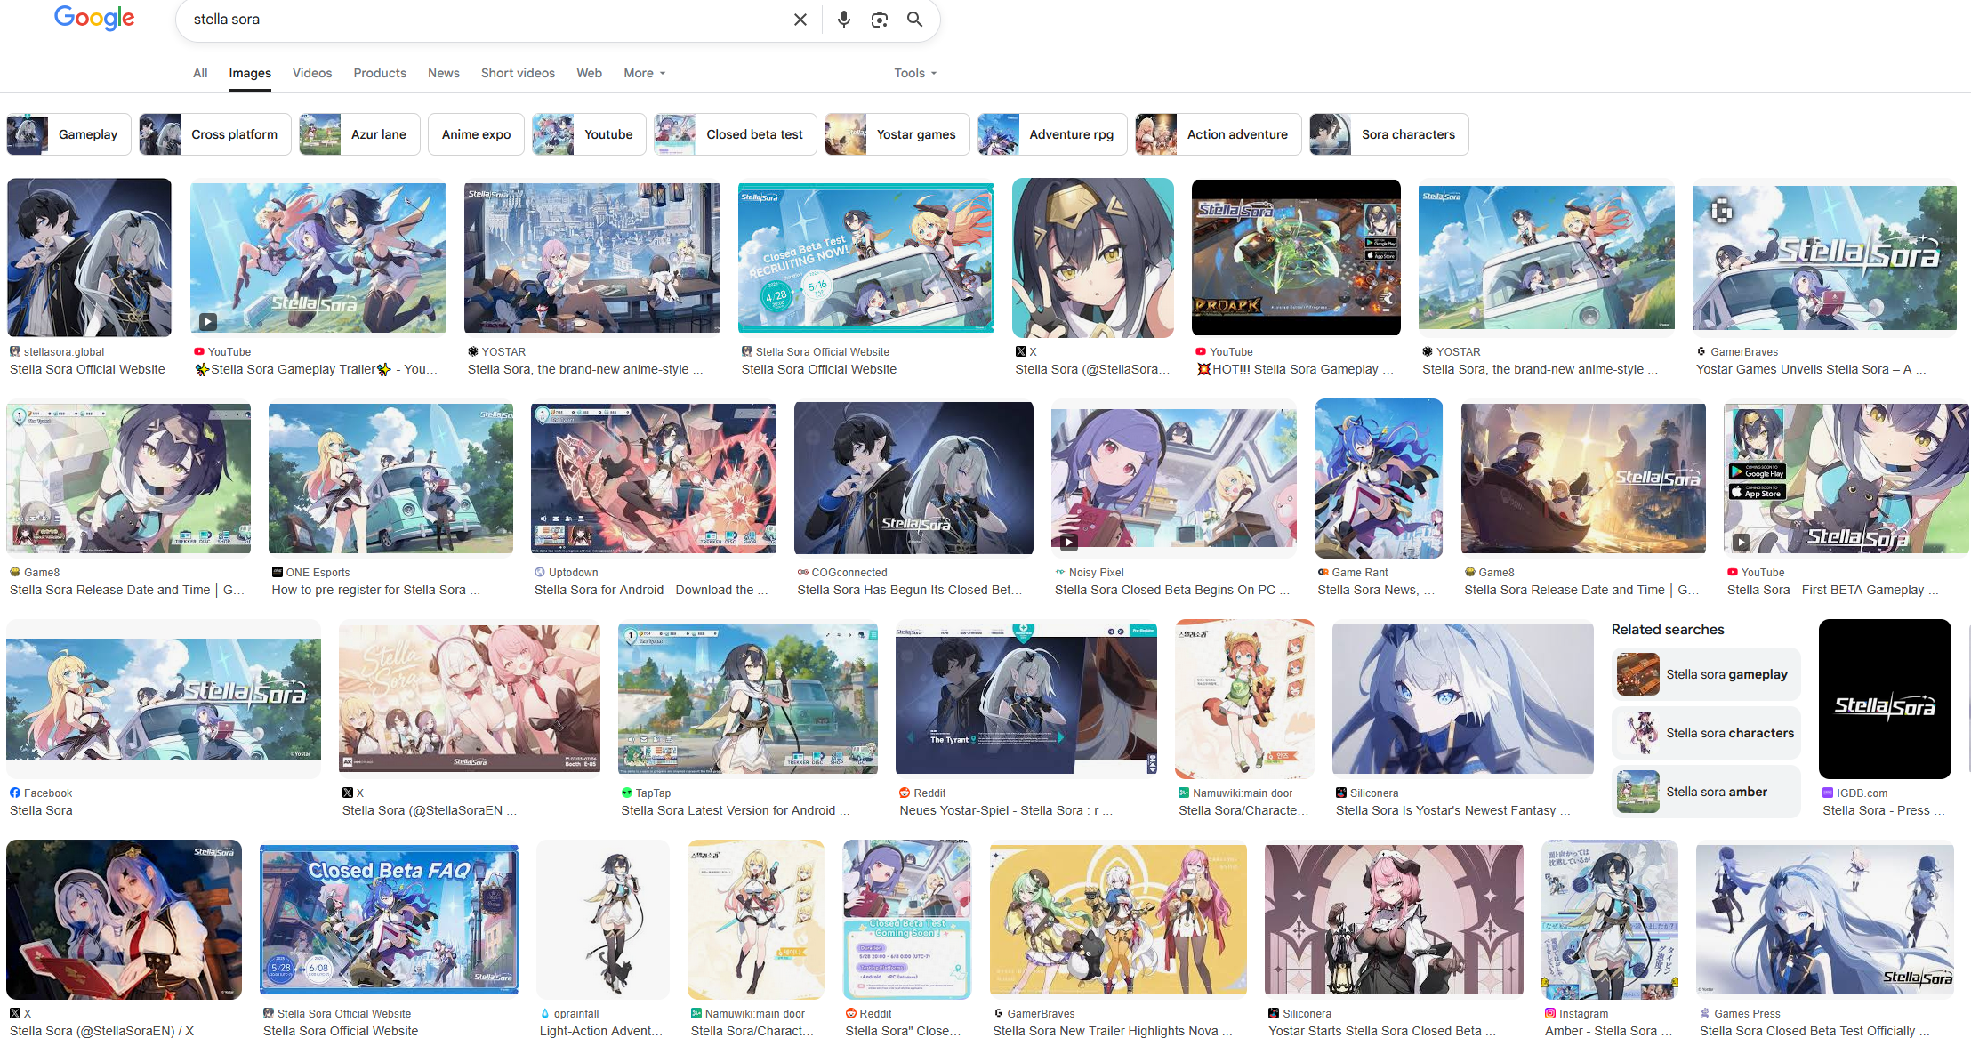Click the Stella sora gameplay related search
This screenshot has width=1971, height=1054.
[1706, 674]
